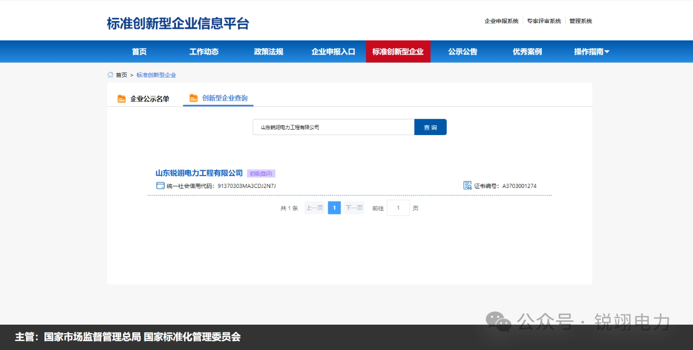693x350 pixels.
Task: Focus the 前往 page number input
Action: [398, 208]
